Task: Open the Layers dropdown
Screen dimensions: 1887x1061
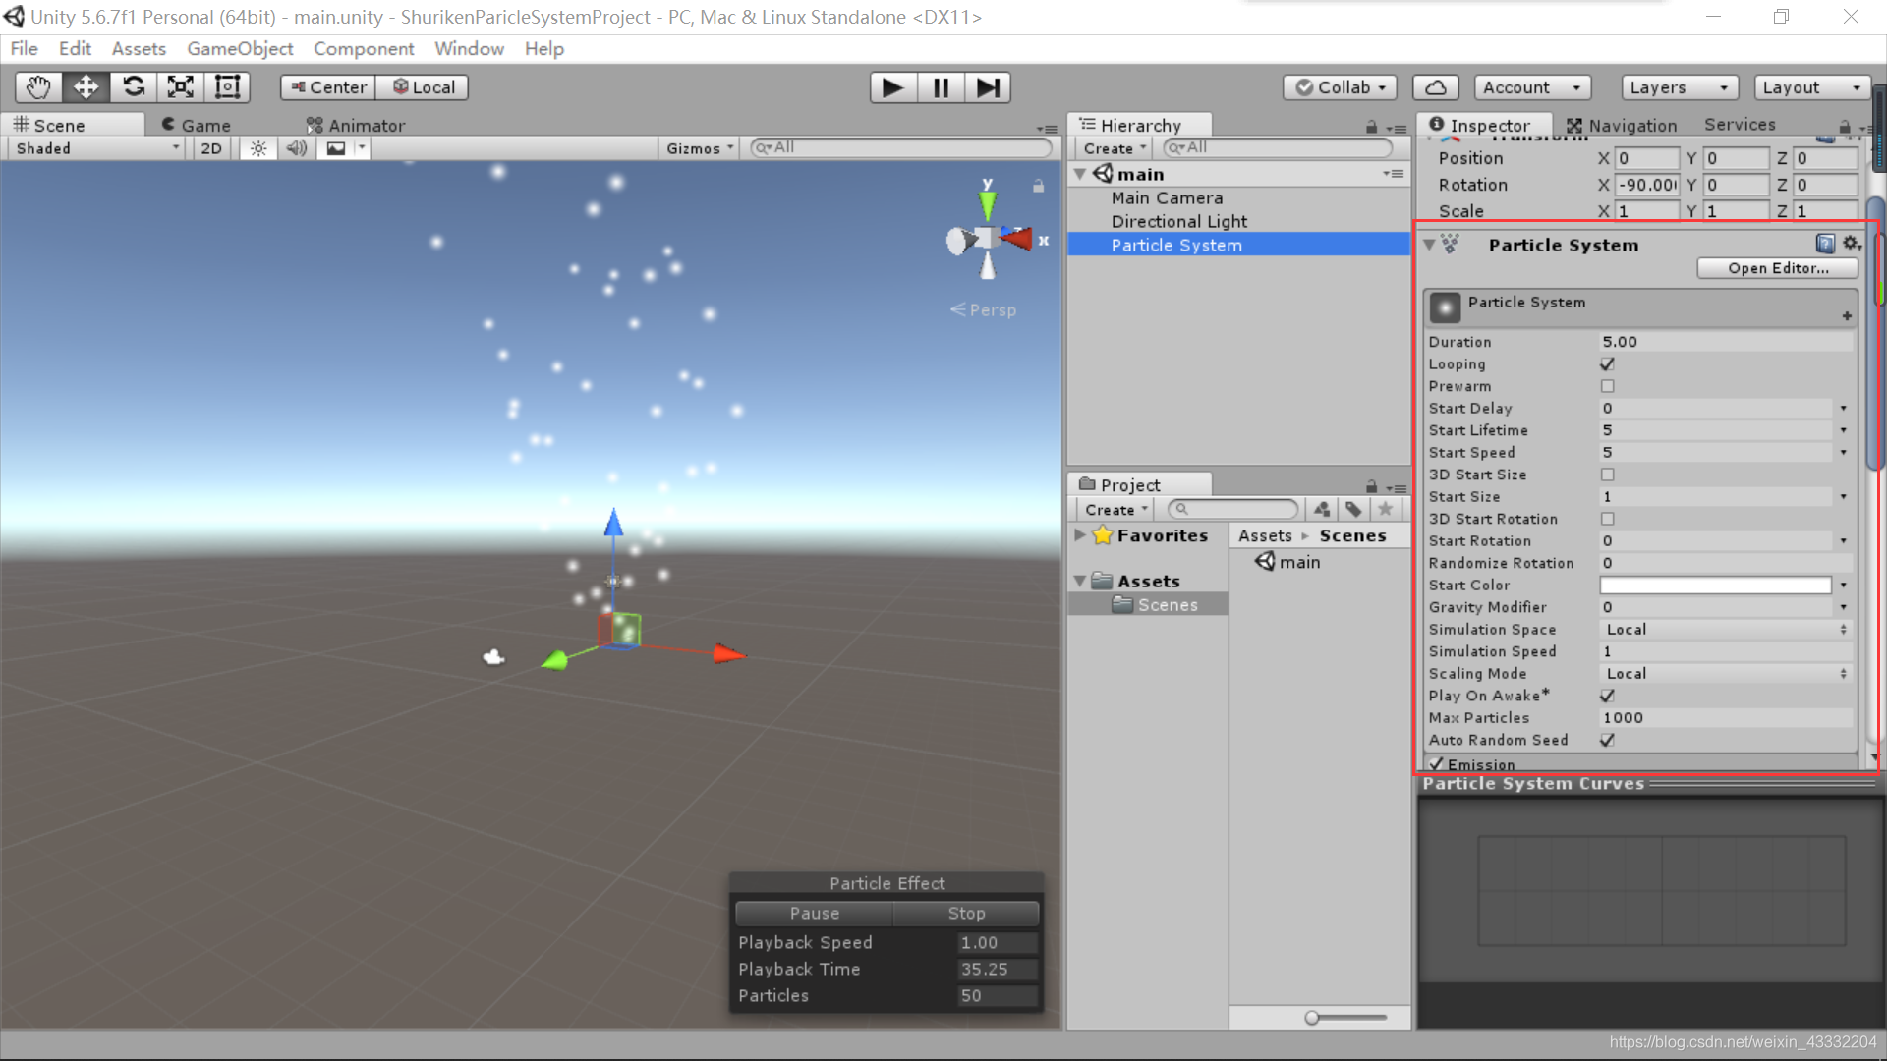Action: [1679, 87]
